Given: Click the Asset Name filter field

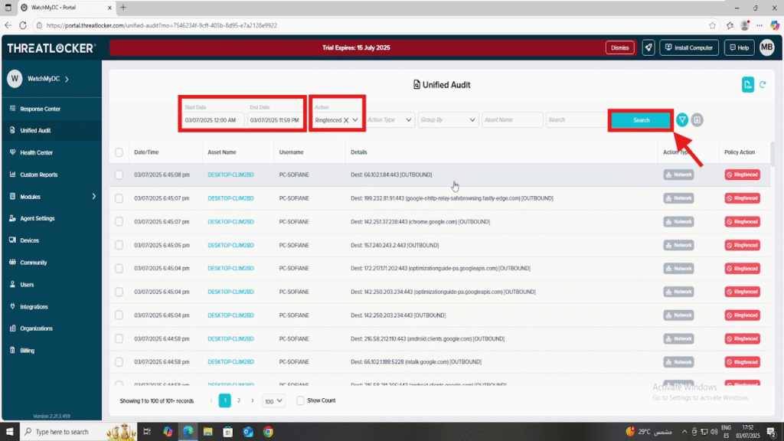Looking at the screenshot, I should coord(512,120).
